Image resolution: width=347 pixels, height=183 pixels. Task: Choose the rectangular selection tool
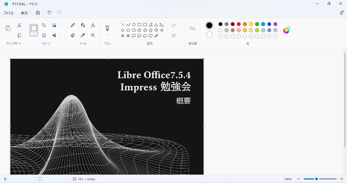34,28
